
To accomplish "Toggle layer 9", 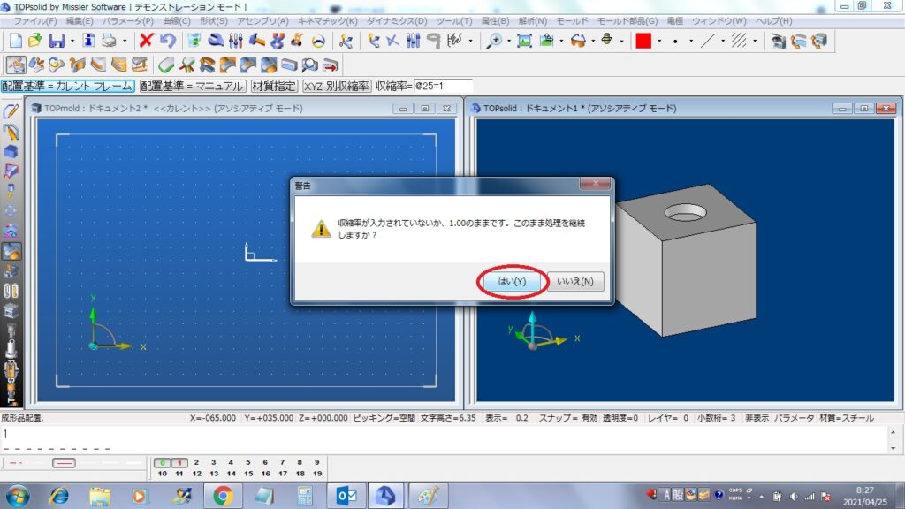I will [317, 462].
